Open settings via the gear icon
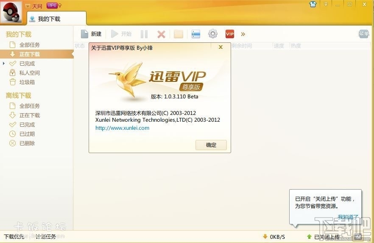This screenshot has height=243, width=374. (x=213, y=34)
